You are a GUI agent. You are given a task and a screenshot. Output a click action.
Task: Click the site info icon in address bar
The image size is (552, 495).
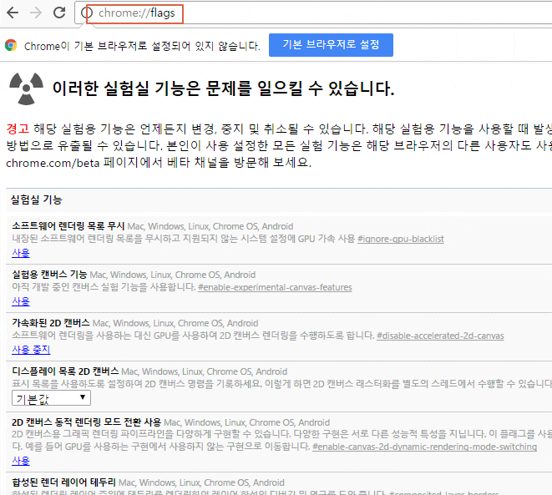click(87, 13)
